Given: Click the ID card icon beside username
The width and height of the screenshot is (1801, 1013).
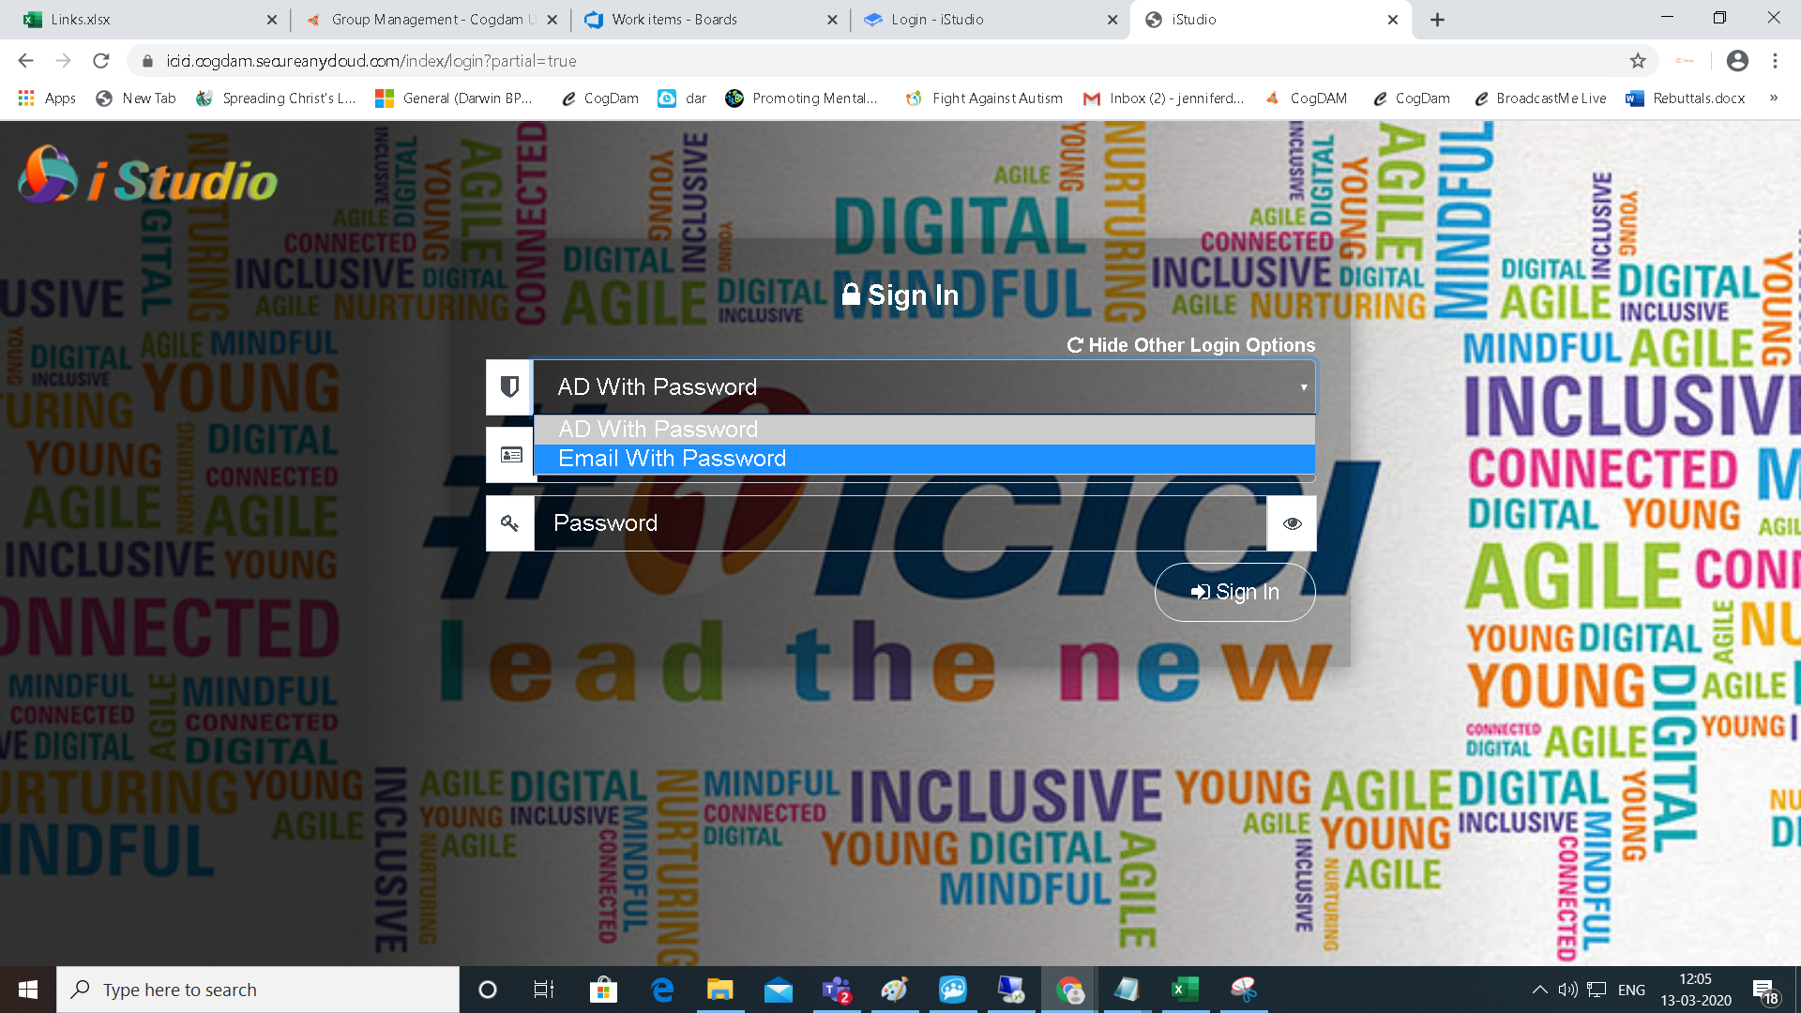Looking at the screenshot, I should pyautogui.click(x=511, y=455).
